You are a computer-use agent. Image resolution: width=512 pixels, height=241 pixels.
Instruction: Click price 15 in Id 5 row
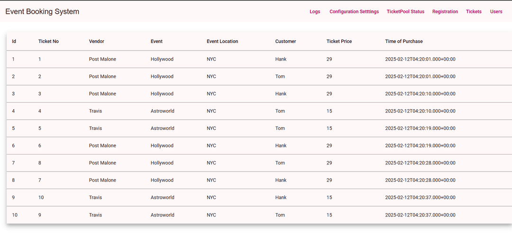pyautogui.click(x=329, y=129)
